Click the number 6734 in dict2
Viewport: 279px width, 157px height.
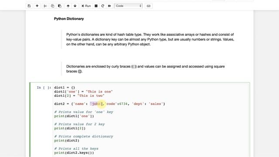click(x=123, y=104)
